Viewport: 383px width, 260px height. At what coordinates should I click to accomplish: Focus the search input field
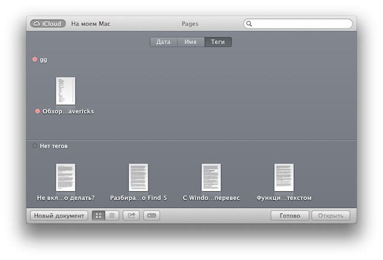click(298, 24)
